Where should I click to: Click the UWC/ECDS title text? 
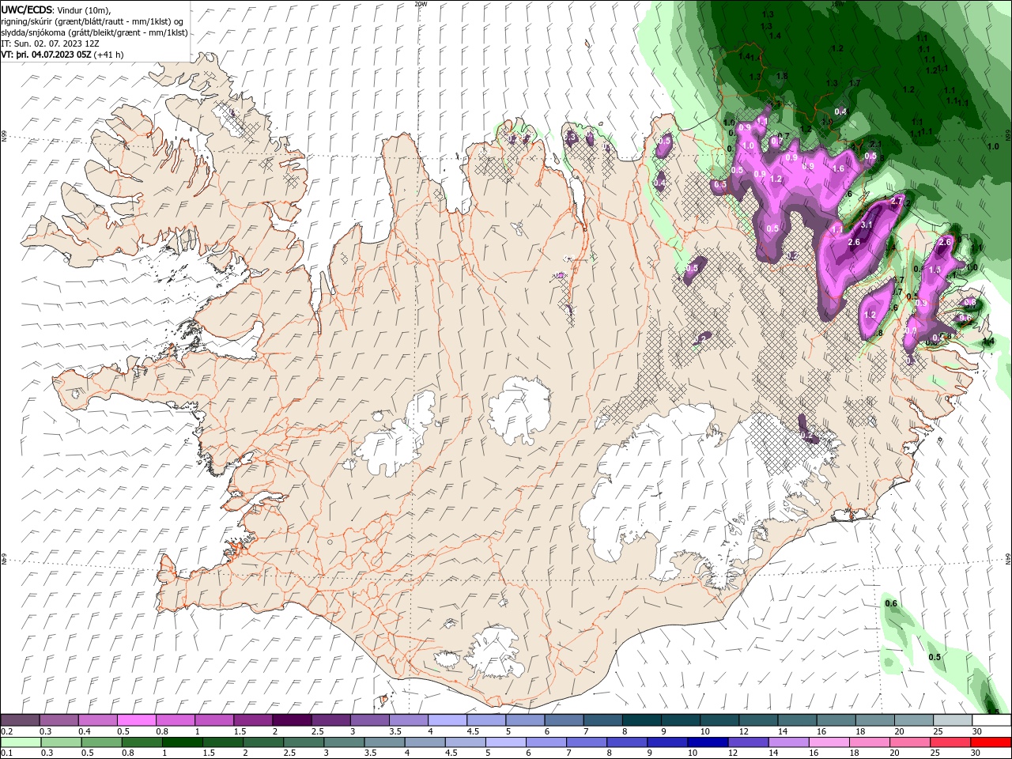(28, 9)
